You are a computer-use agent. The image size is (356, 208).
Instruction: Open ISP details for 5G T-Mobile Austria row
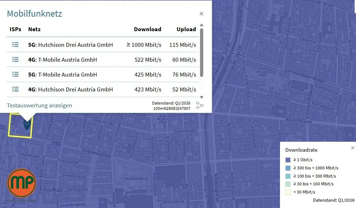[15, 74]
